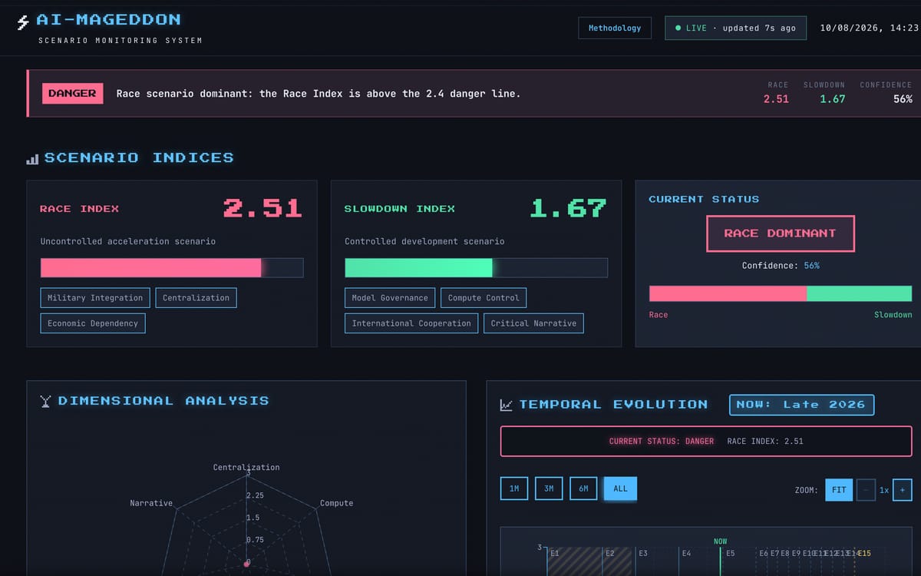The image size is (921, 576).
Task: Select the highlighted E15 event marker
Action: [864, 553]
